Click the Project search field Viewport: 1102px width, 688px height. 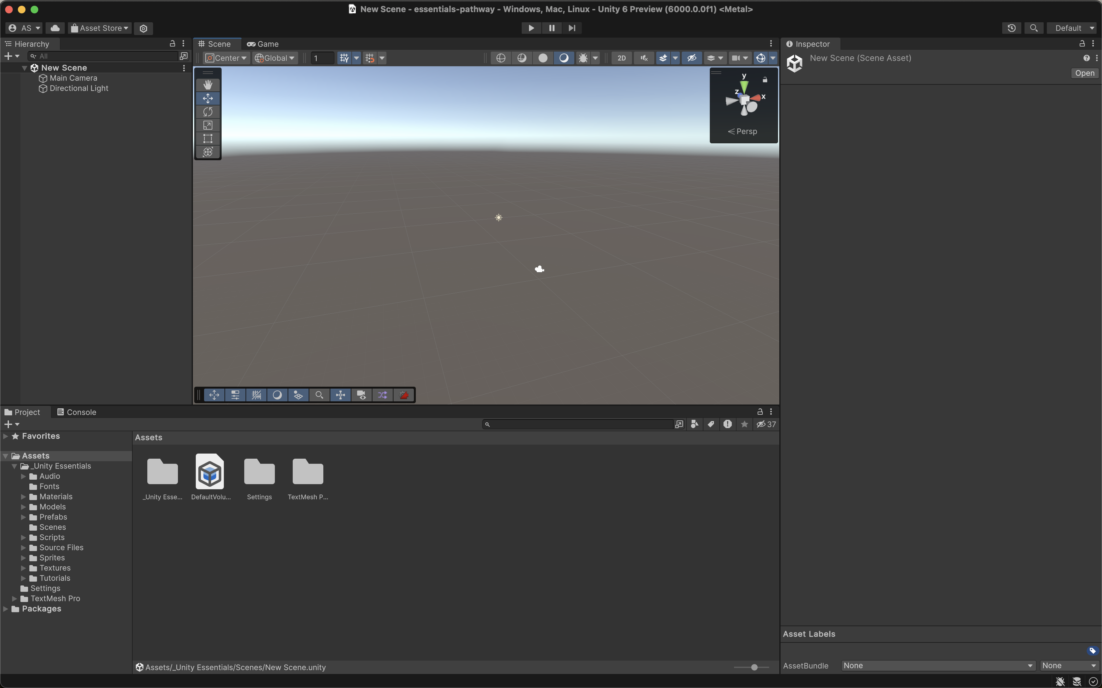coord(578,424)
